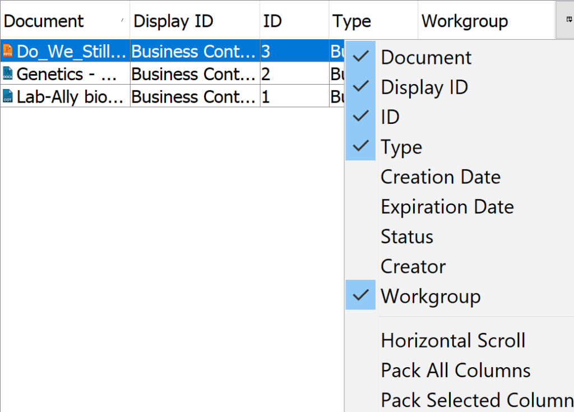The height and width of the screenshot is (412, 574).
Task: Show the Expiration Date column
Action: [447, 207]
